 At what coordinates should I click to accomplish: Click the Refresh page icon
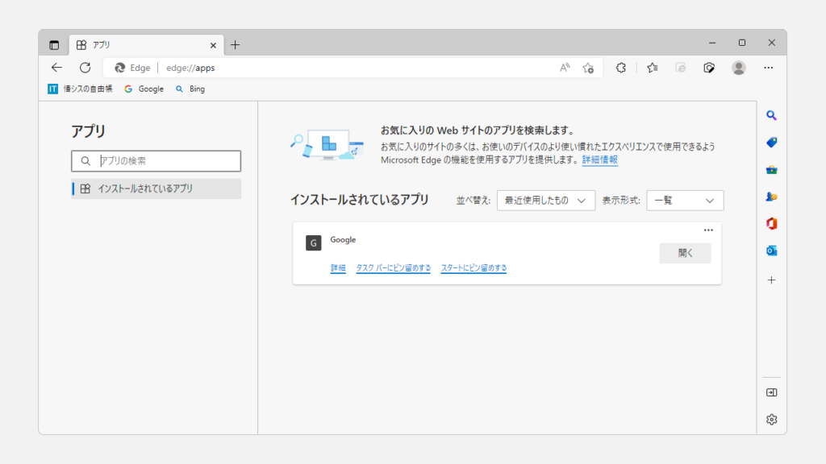(85, 68)
